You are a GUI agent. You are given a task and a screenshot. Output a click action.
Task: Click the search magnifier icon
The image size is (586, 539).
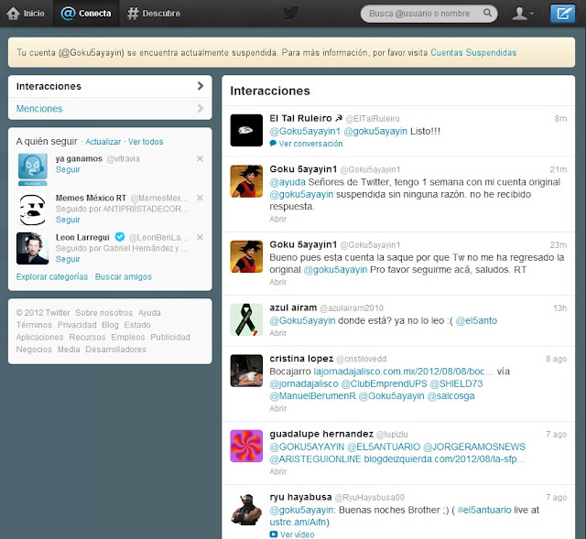487,13
